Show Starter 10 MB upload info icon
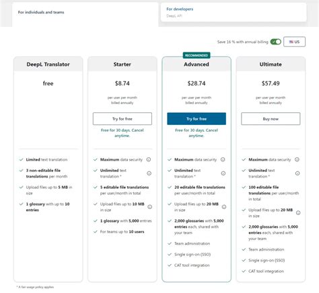Screen dimensions: 319x293 tap(150, 207)
